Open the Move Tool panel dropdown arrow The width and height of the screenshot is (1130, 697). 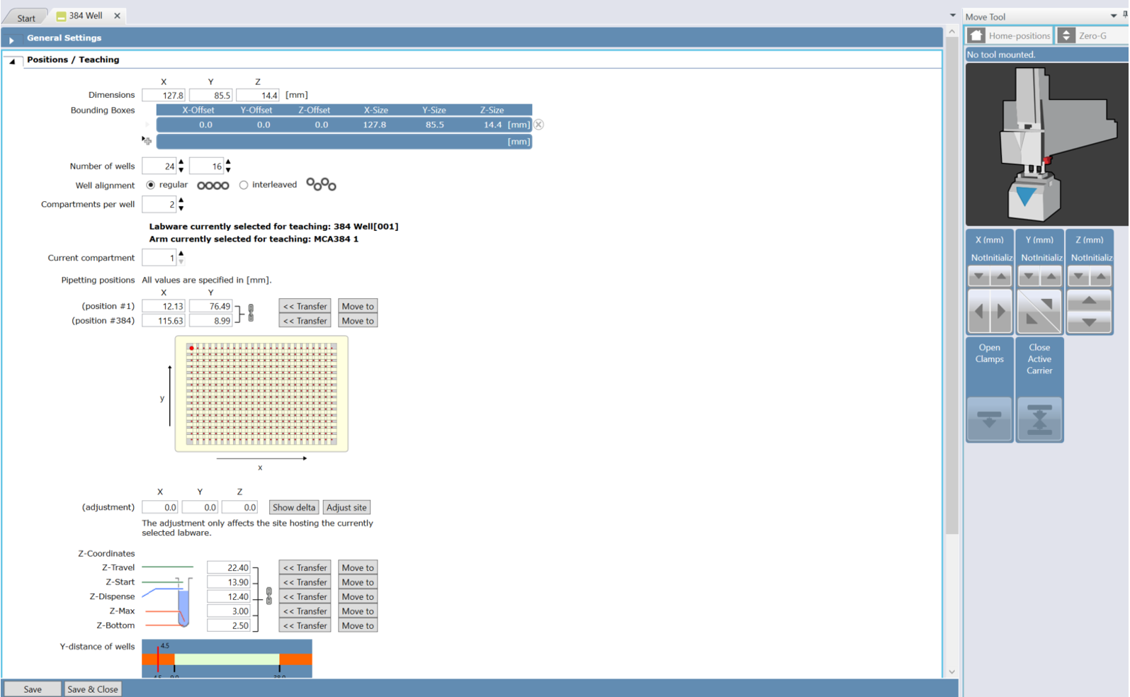coord(1113,16)
